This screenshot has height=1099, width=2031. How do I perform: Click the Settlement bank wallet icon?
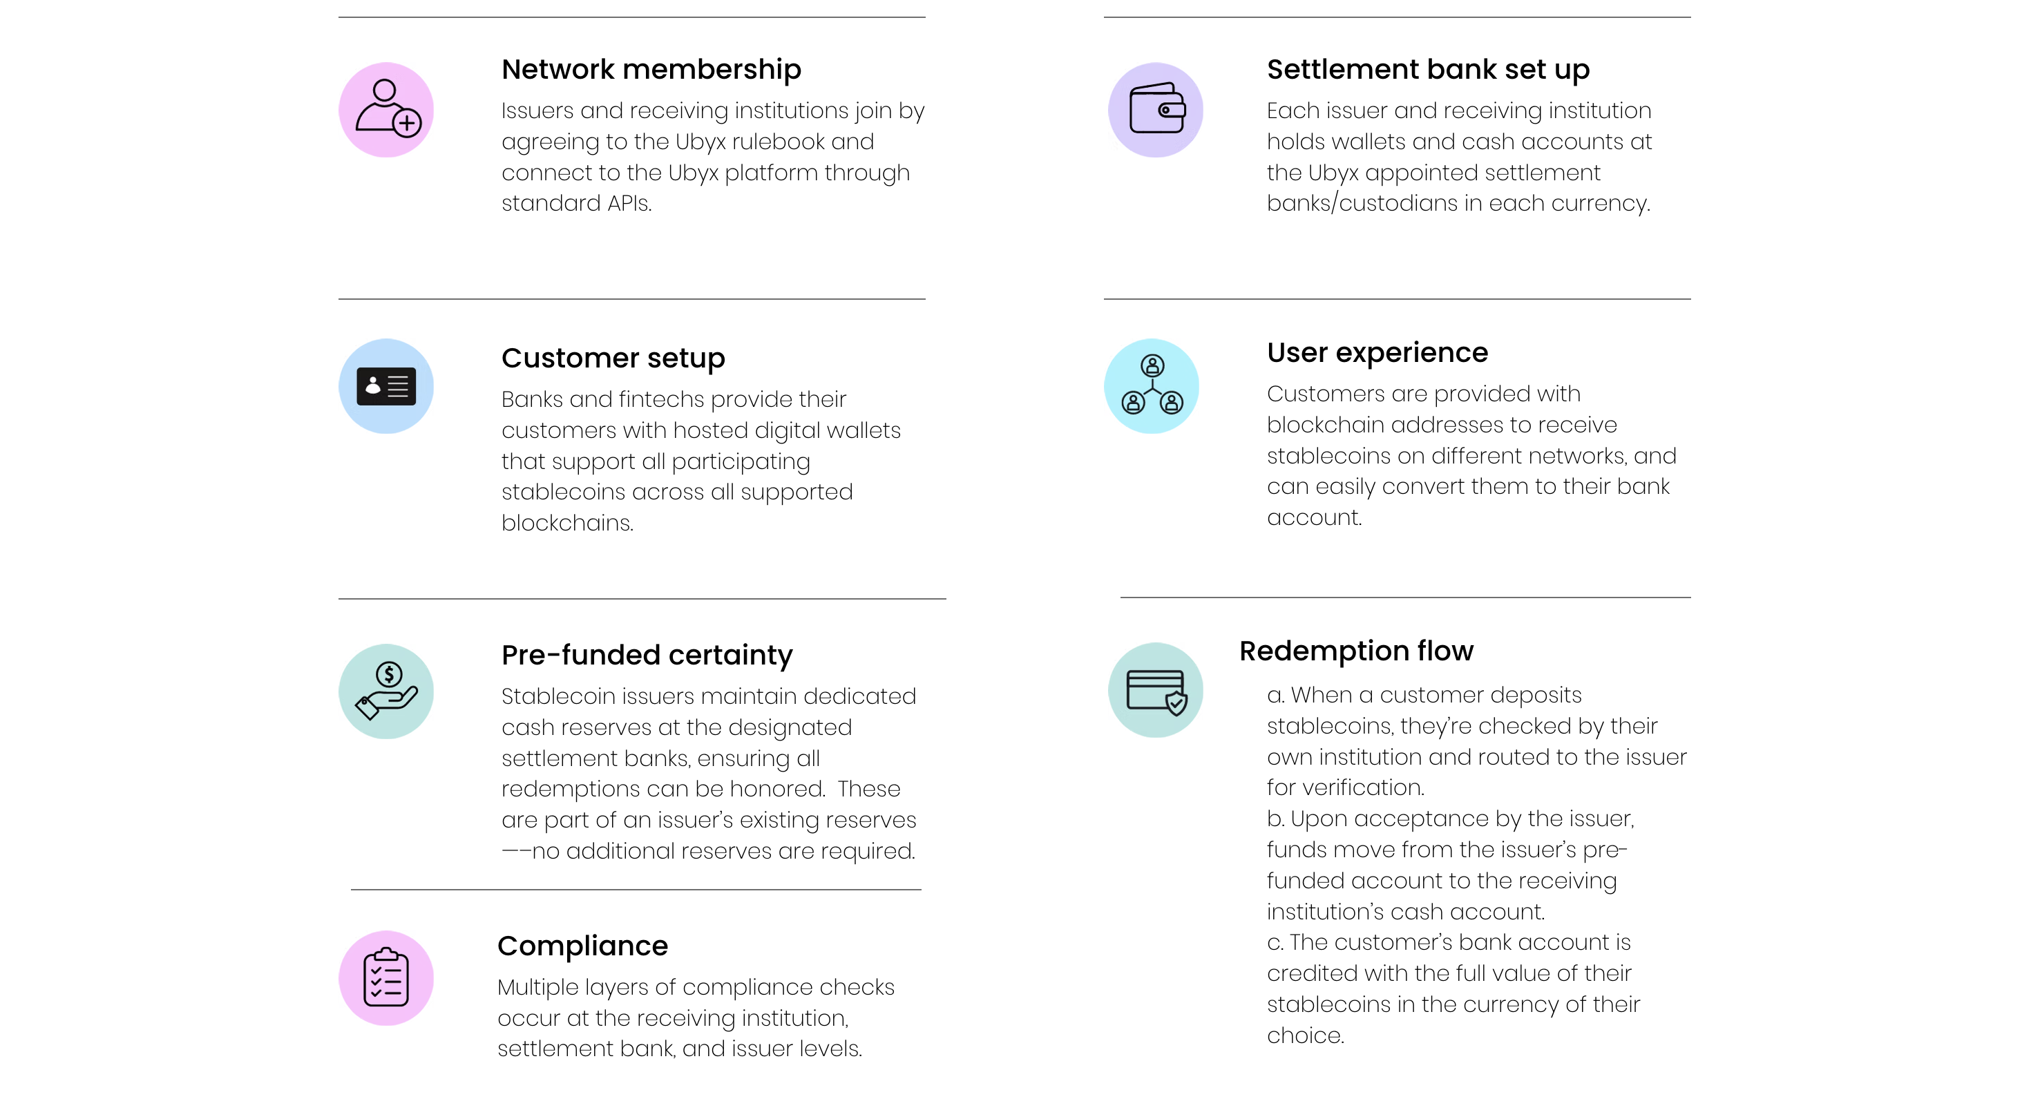[1155, 110]
